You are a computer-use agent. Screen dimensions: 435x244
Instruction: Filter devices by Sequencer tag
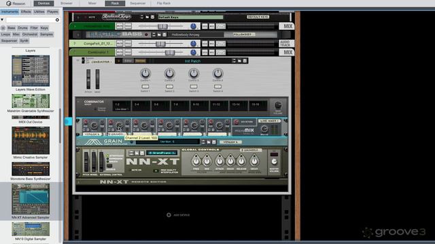[9, 41]
